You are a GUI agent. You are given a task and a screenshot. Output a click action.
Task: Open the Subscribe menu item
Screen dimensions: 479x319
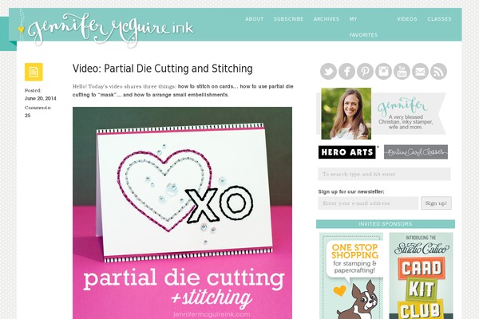tap(288, 19)
